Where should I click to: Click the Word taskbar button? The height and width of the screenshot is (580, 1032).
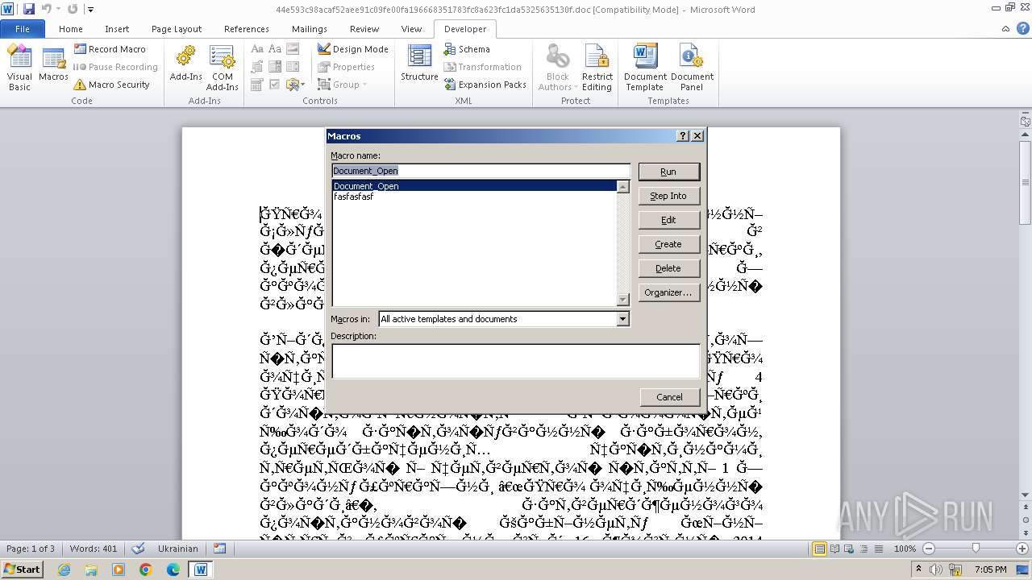[201, 570]
